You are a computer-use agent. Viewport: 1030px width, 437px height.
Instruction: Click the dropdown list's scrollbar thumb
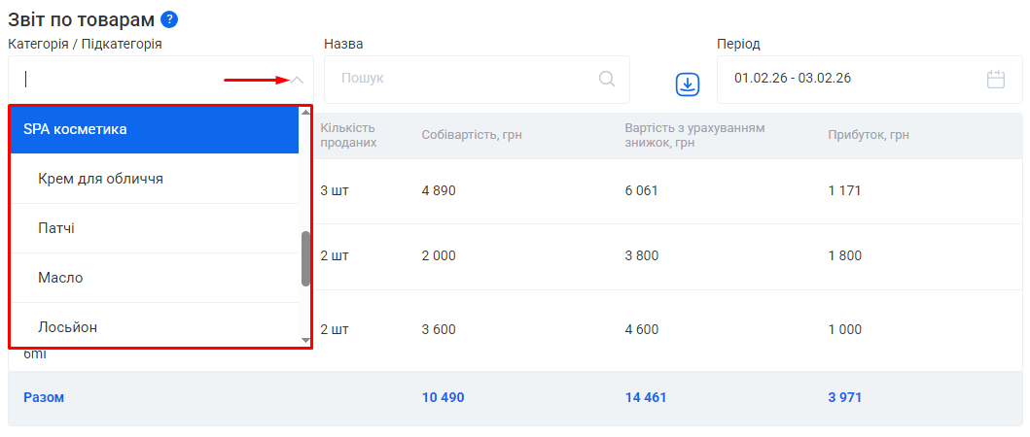coord(305,258)
